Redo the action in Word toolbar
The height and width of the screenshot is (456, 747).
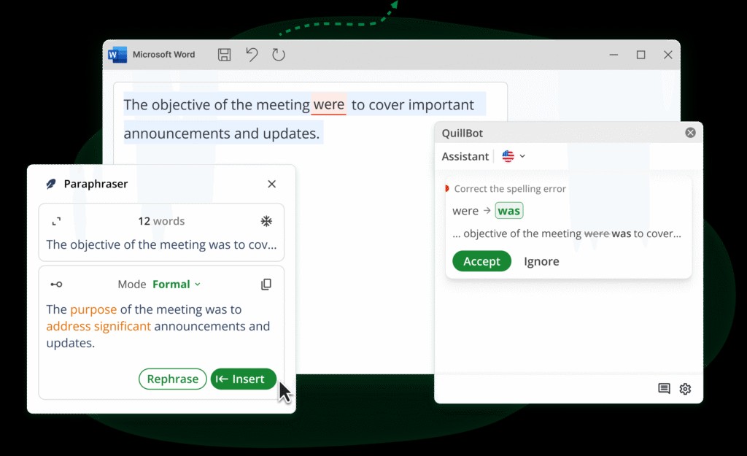point(278,55)
